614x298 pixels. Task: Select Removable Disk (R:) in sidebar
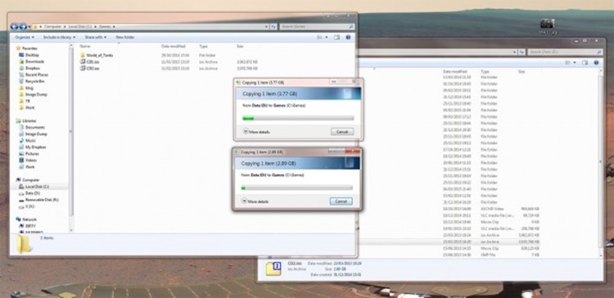38,200
